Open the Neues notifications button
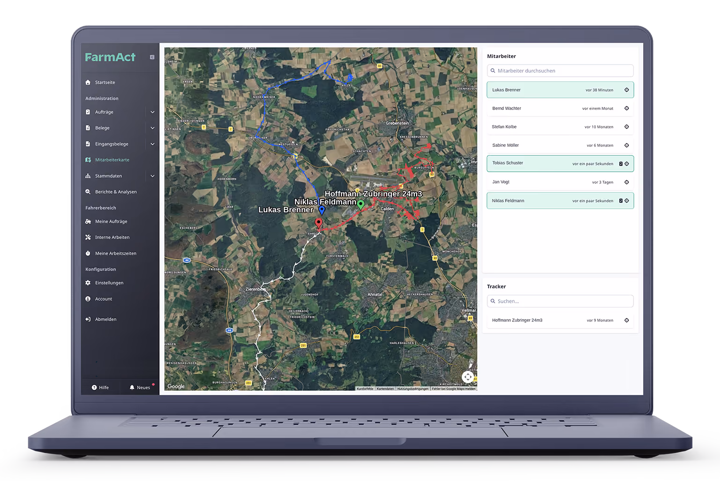Screen dimensions: 720x481 coord(140,388)
